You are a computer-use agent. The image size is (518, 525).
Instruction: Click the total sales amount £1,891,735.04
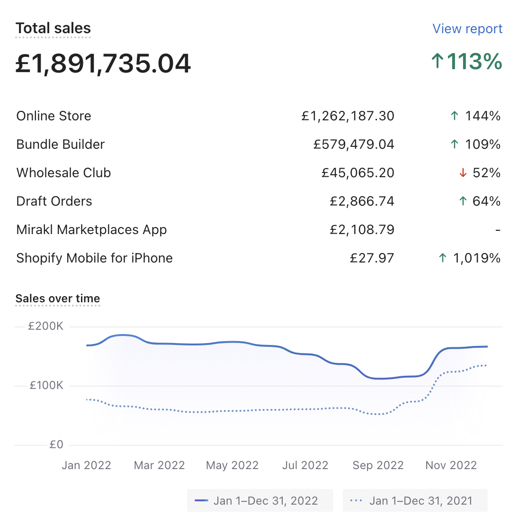pyautogui.click(x=103, y=63)
